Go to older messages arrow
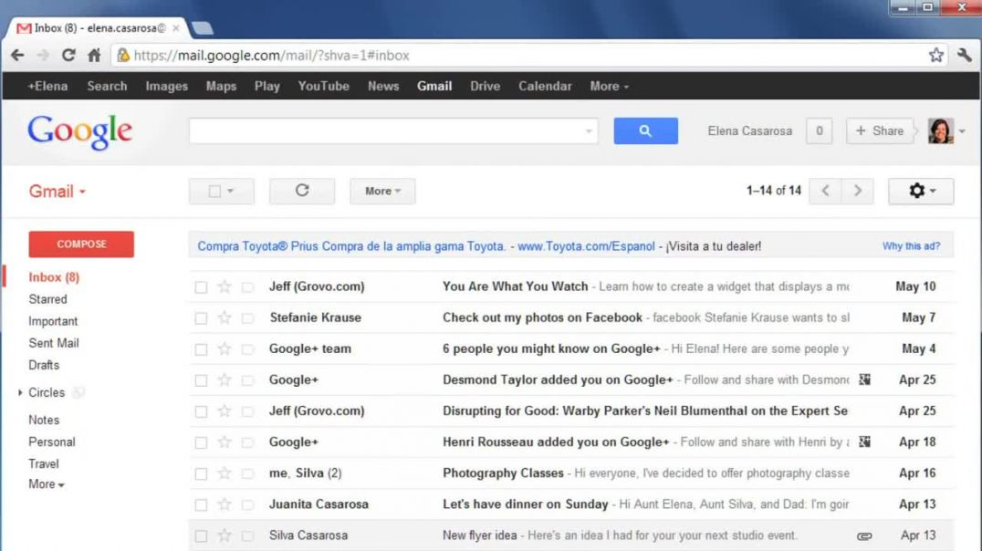 [x=857, y=191]
